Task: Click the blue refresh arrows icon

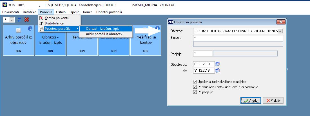Action: pos(19,20)
